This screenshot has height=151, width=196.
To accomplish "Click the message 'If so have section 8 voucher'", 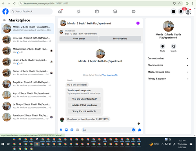I will (x=88, y=119).
